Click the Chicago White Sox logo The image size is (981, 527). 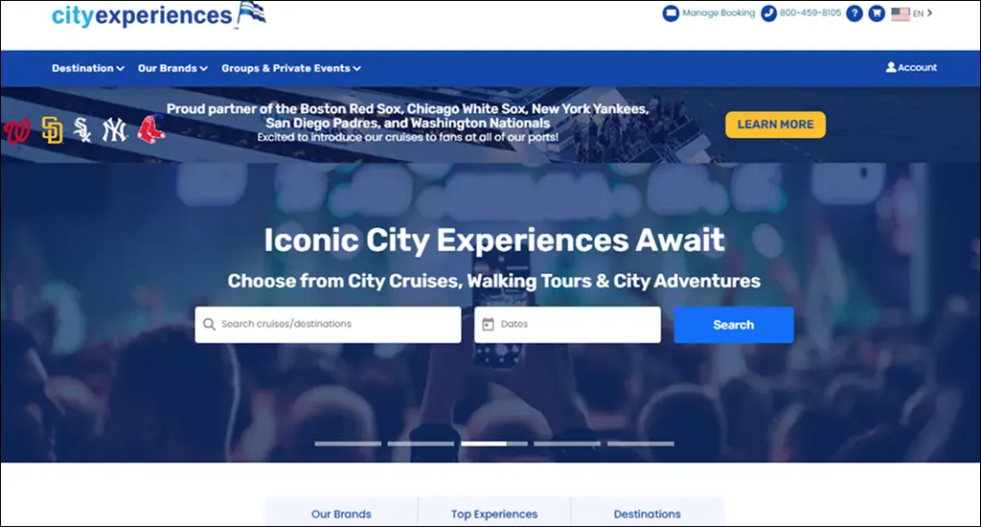[82, 129]
